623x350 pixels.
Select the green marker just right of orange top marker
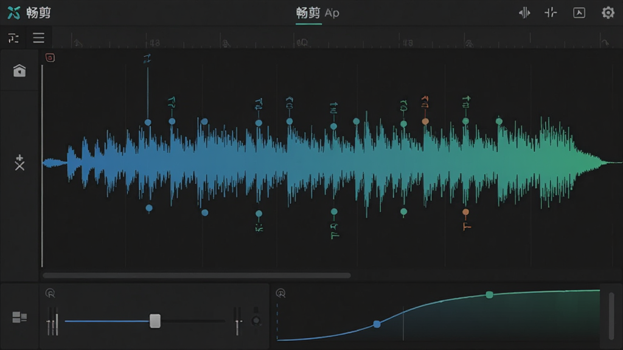tap(465, 121)
